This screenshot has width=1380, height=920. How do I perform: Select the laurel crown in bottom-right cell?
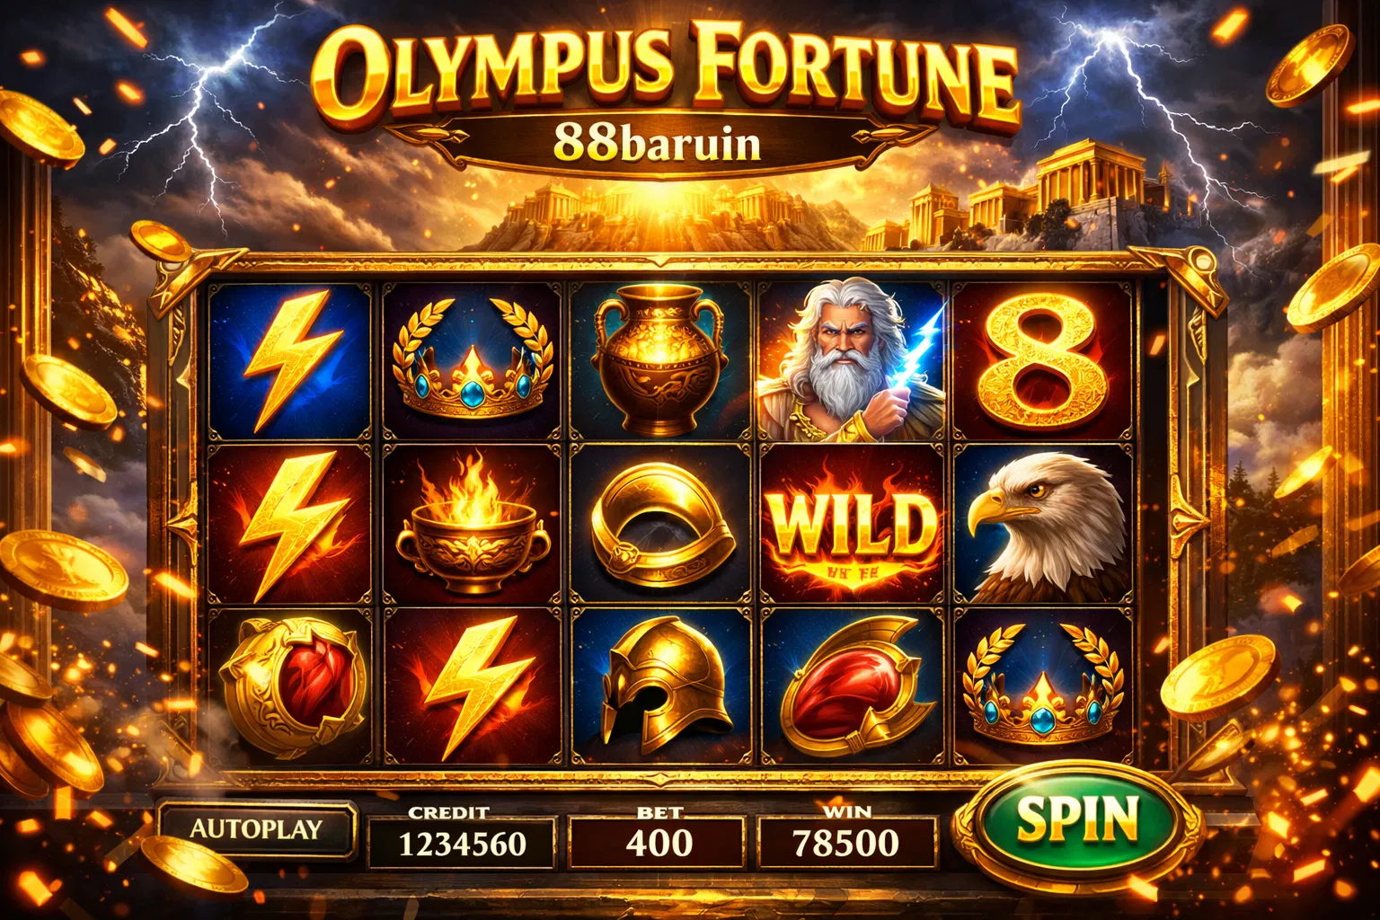coord(1043,686)
